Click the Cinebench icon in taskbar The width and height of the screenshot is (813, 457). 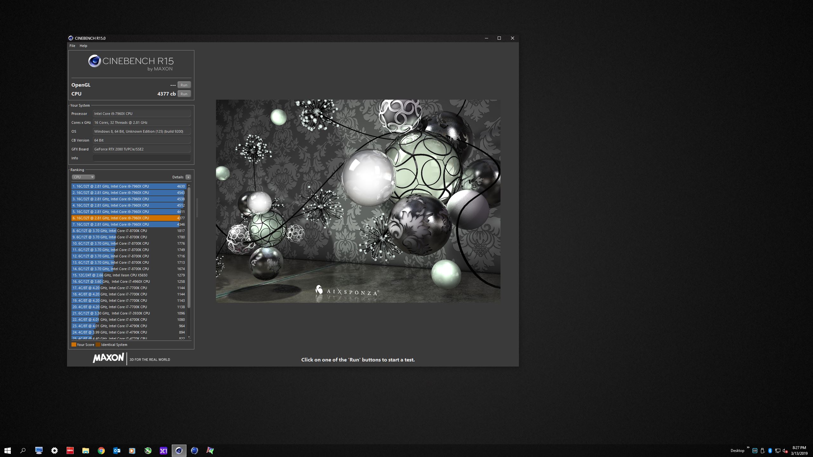point(179,450)
